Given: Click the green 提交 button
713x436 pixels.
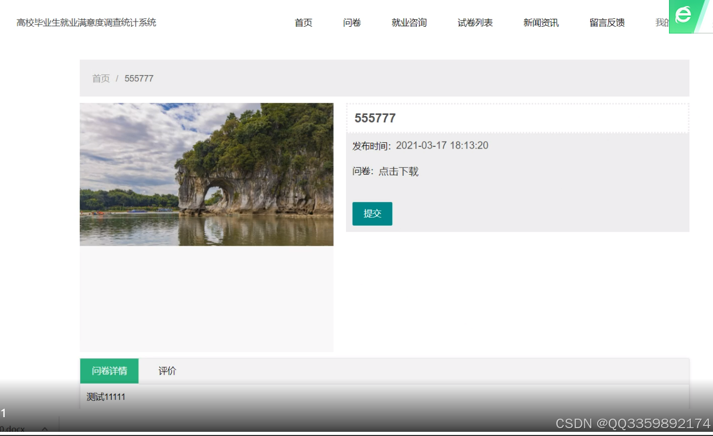Looking at the screenshot, I should (x=372, y=214).
